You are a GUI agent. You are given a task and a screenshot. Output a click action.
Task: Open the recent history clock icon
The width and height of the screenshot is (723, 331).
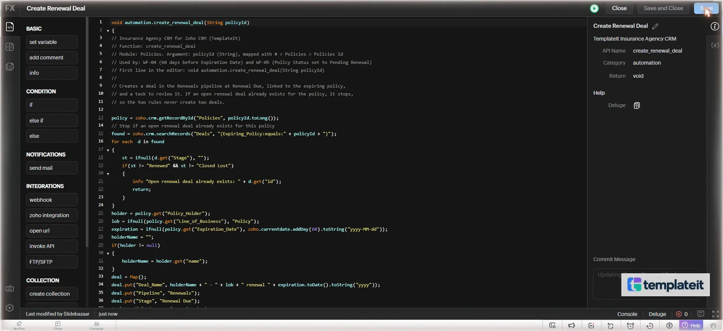(650, 326)
